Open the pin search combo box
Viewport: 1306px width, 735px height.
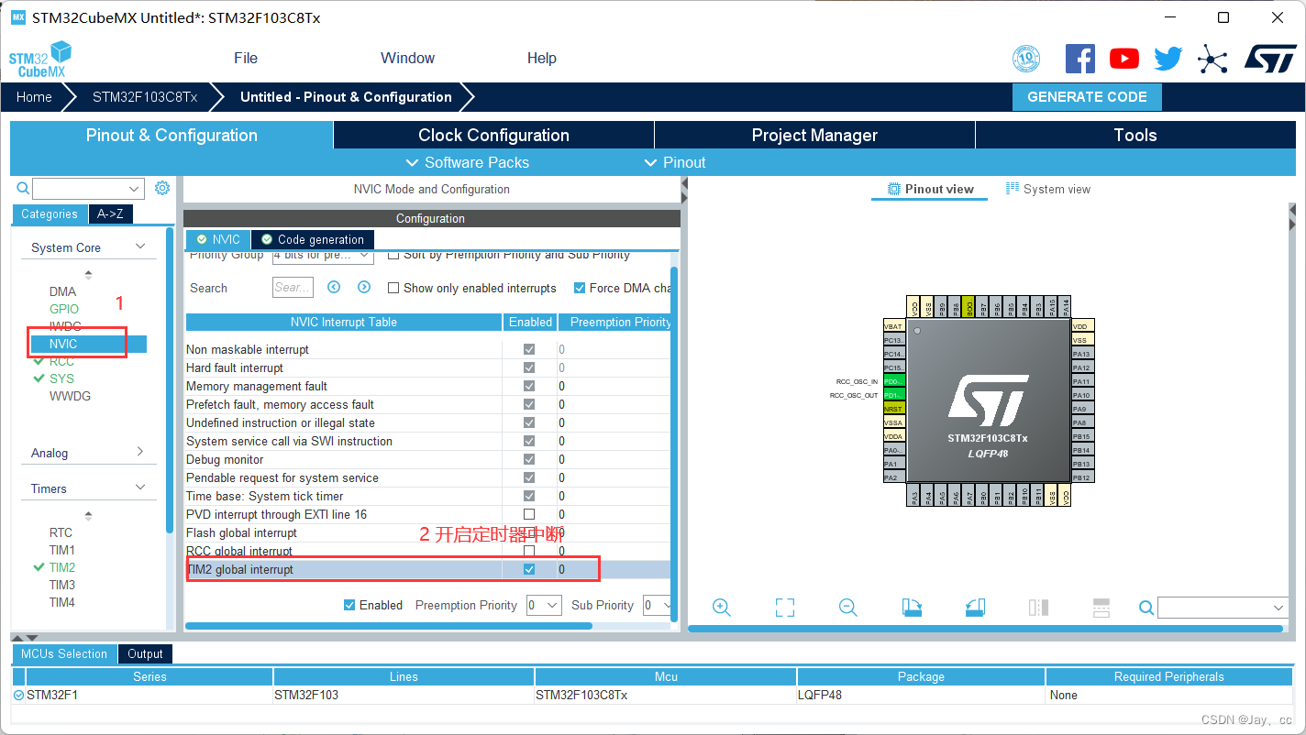click(1223, 608)
